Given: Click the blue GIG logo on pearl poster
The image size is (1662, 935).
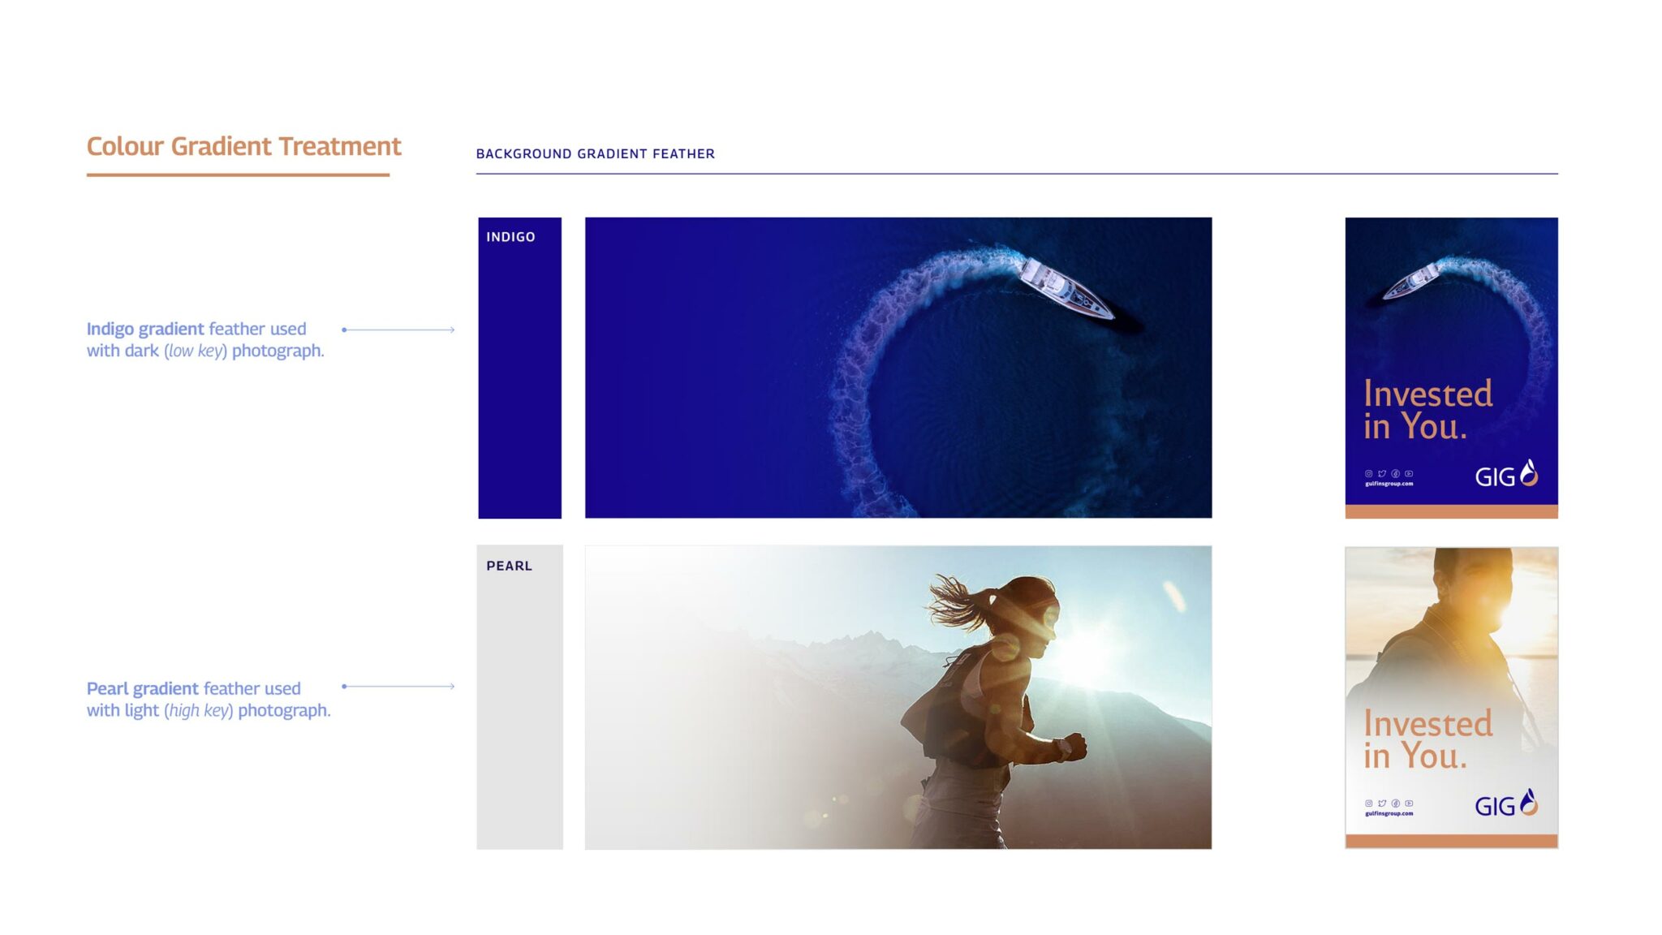Looking at the screenshot, I should coord(1505,804).
